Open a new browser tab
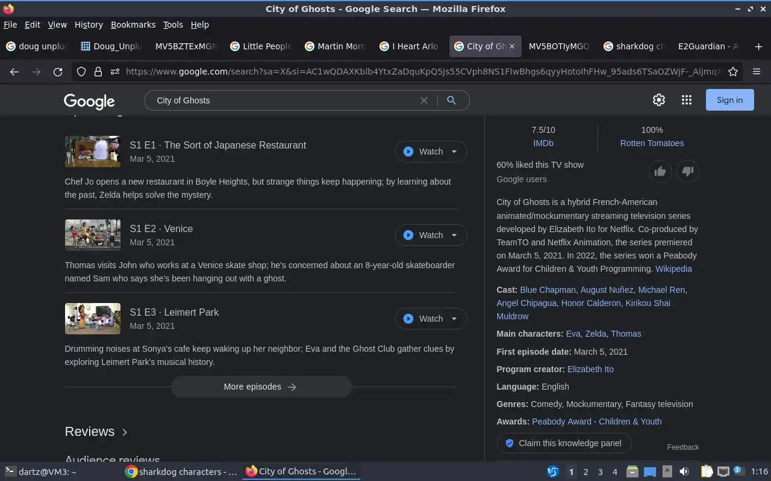 coord(758,46)
